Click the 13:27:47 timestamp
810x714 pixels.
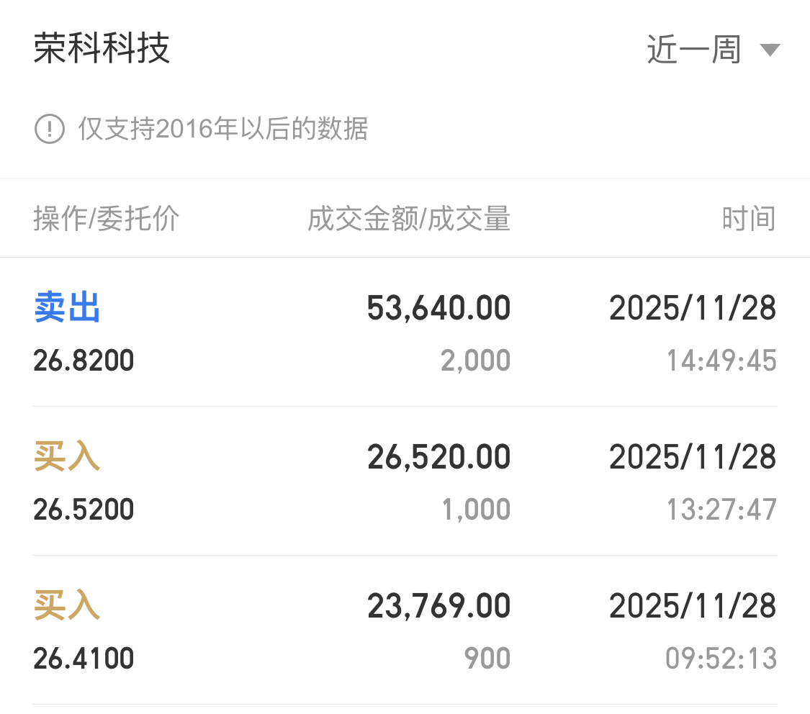pyautogui.click(x=721, y=510)
